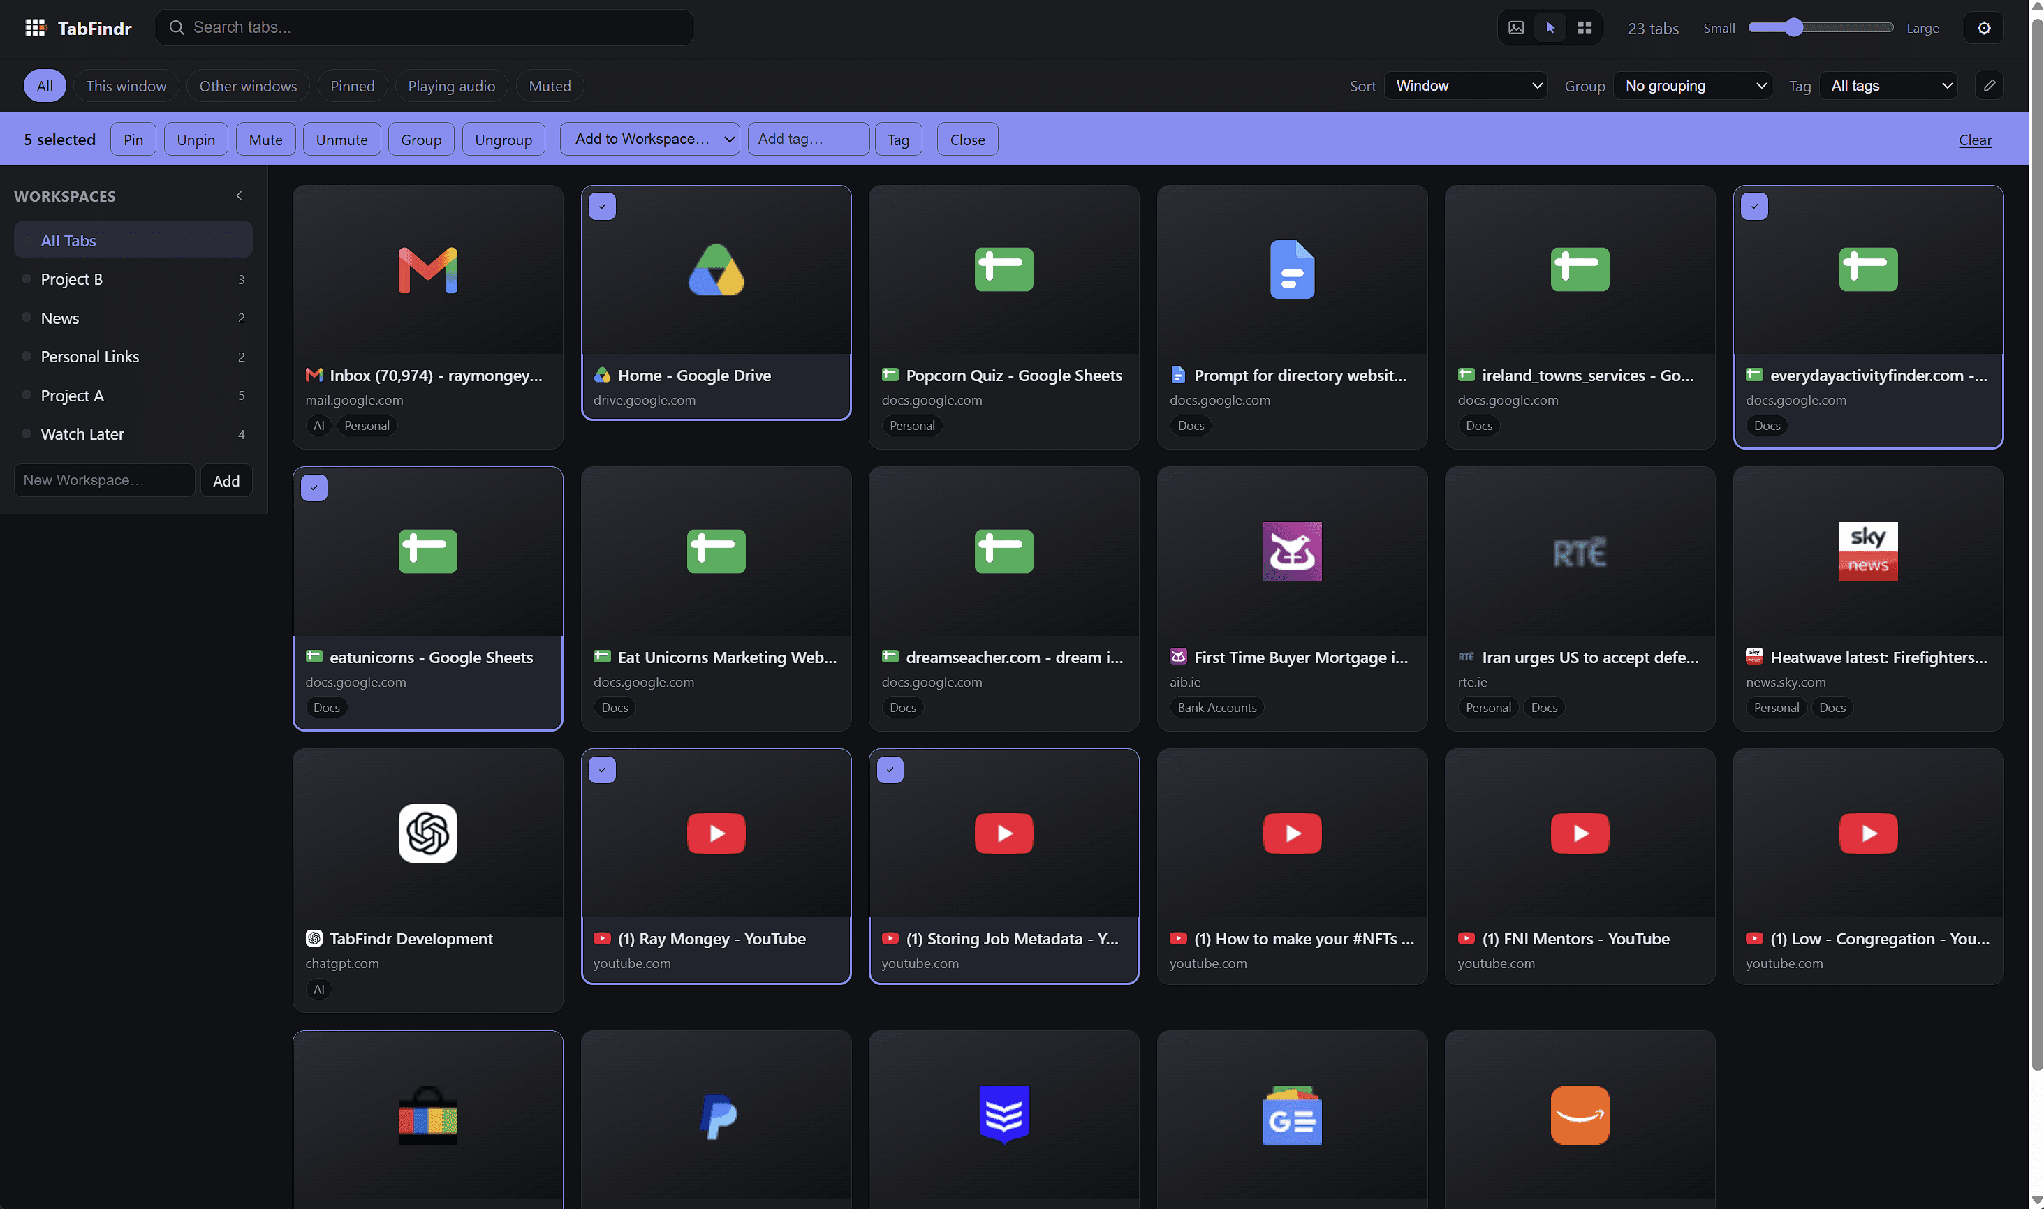Pin the selected tabs
This screenshot has width=2044, height=1209.
pos(133,140)
